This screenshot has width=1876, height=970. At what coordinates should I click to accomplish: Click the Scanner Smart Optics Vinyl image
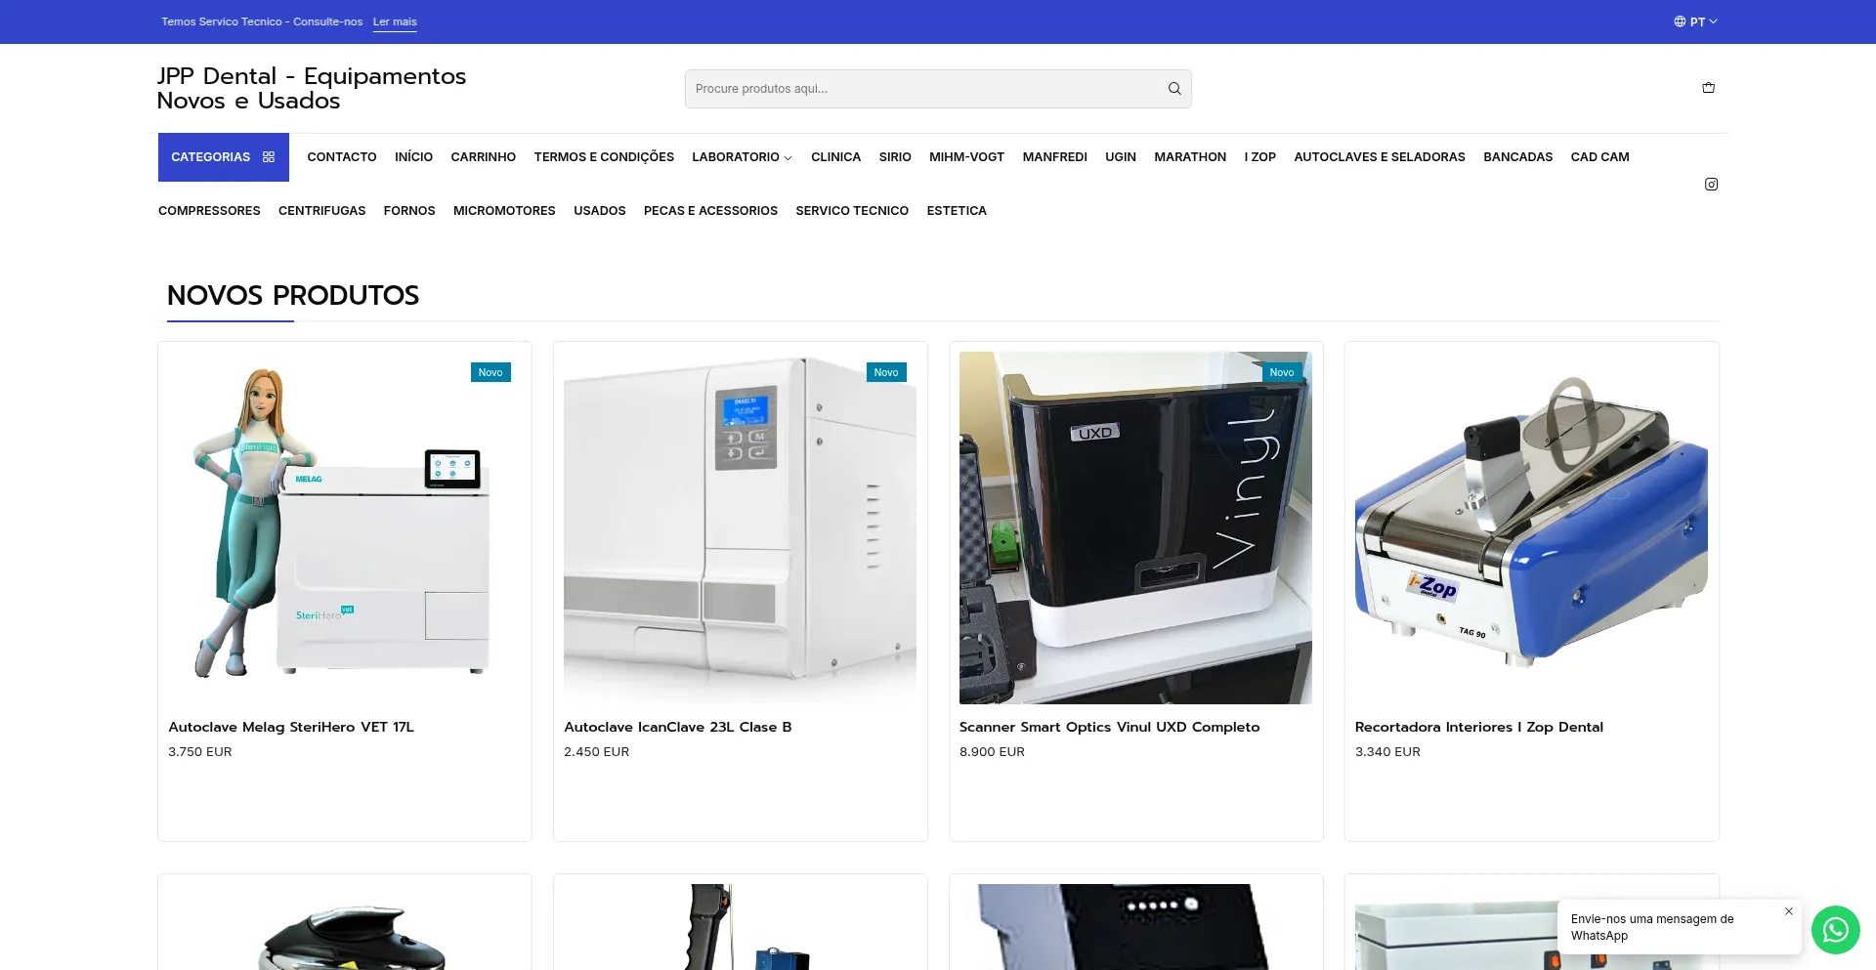coord(1135,527)
